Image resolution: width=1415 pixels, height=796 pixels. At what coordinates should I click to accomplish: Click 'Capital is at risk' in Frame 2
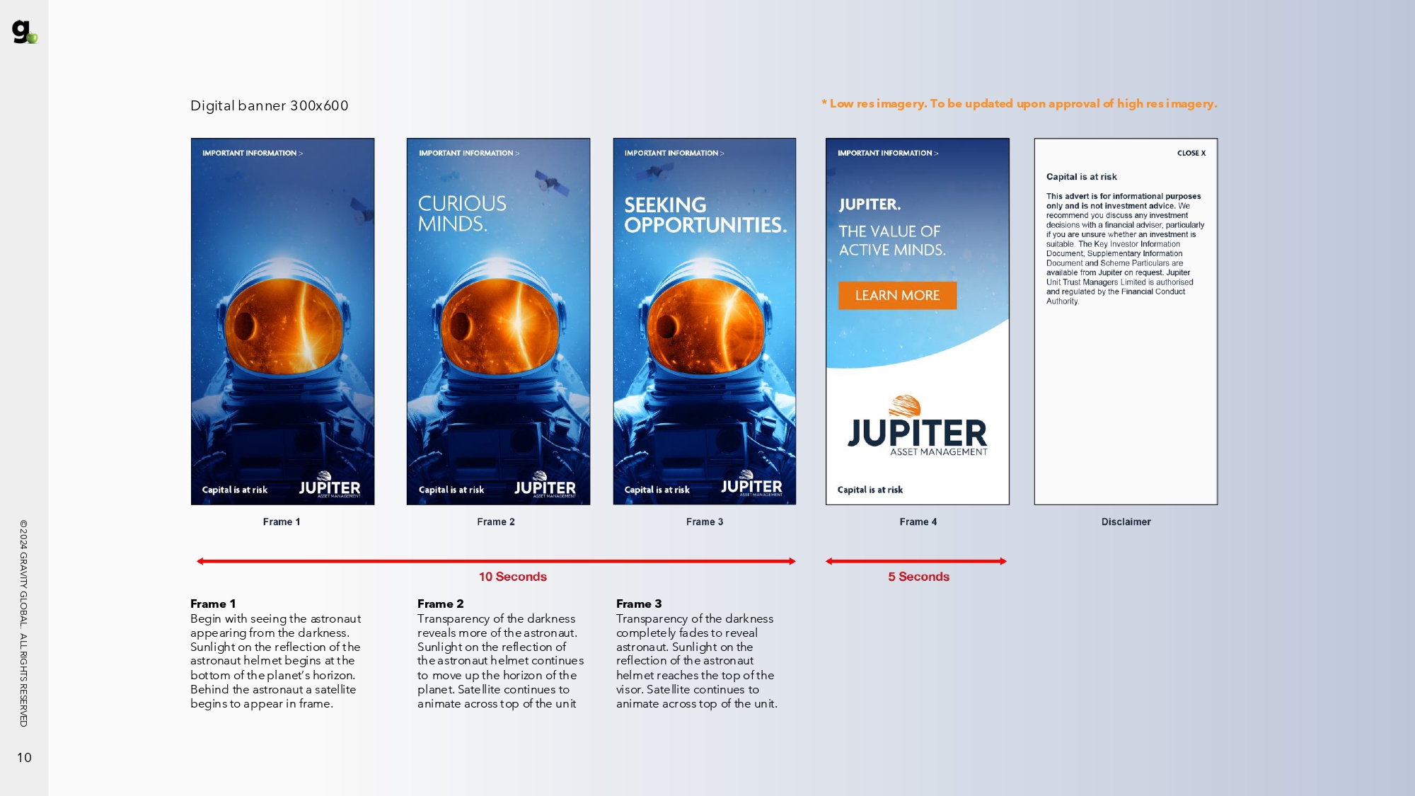click(451, 490)
